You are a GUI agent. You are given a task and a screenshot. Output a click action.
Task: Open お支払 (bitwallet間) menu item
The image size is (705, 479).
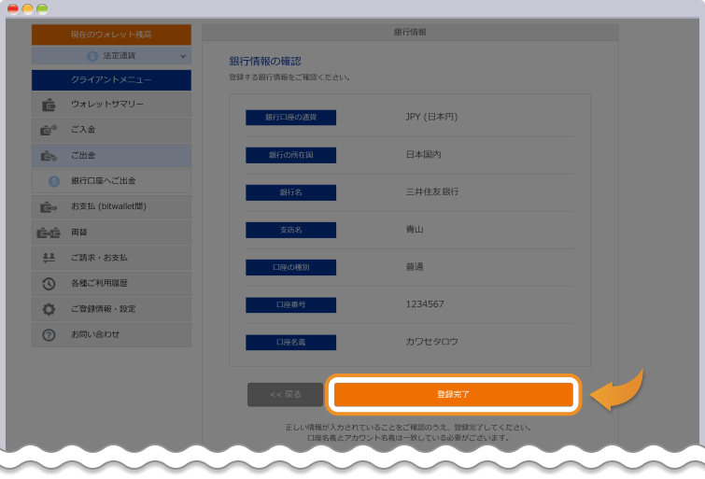click(111, 207)
